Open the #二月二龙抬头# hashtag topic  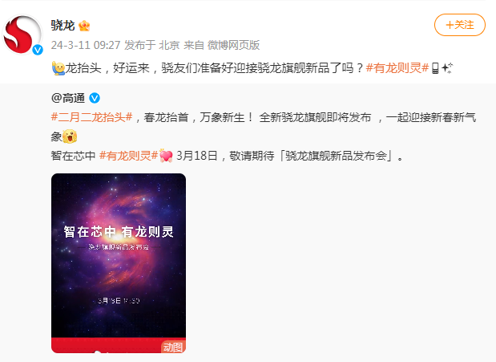91,117
